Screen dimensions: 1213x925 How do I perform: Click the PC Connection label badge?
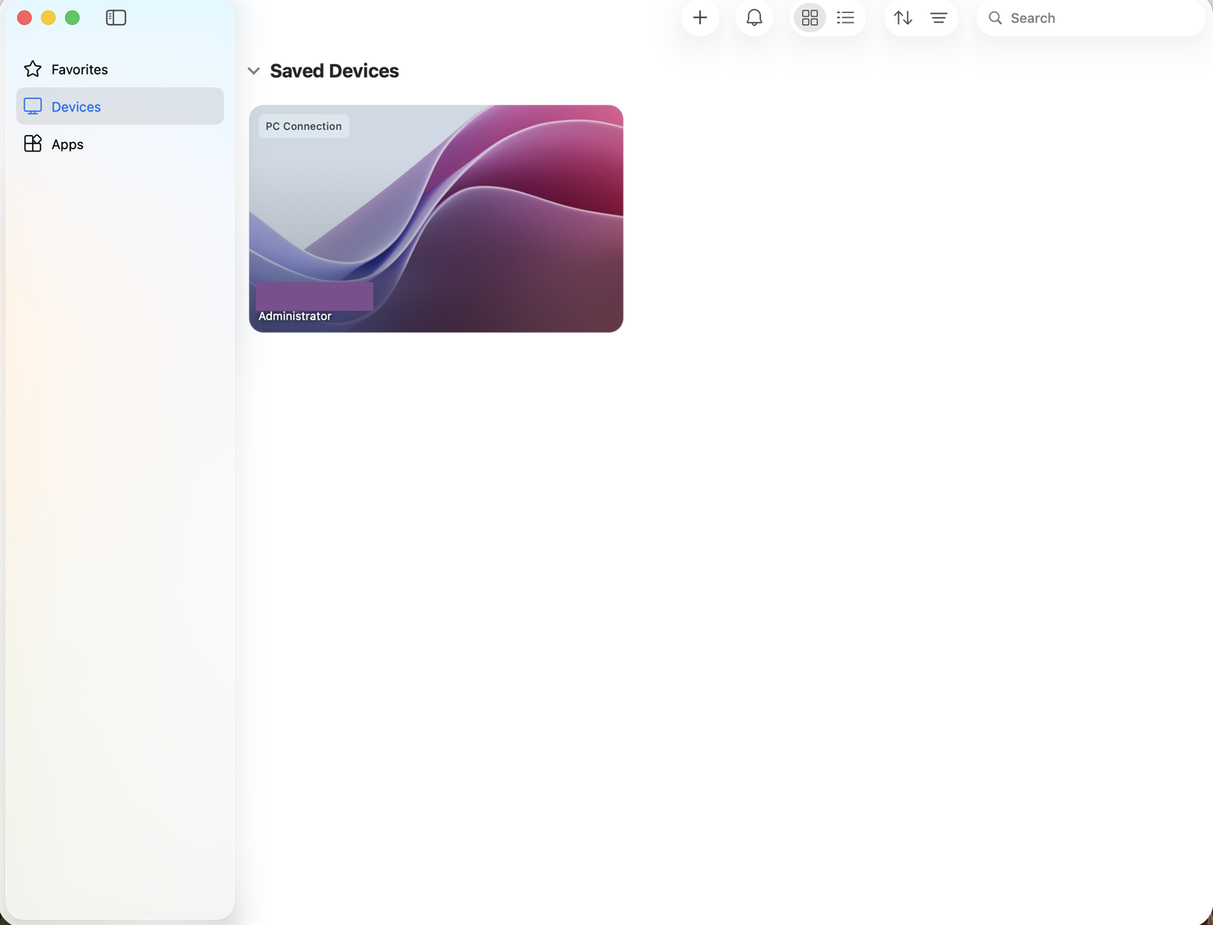(303, 126)
